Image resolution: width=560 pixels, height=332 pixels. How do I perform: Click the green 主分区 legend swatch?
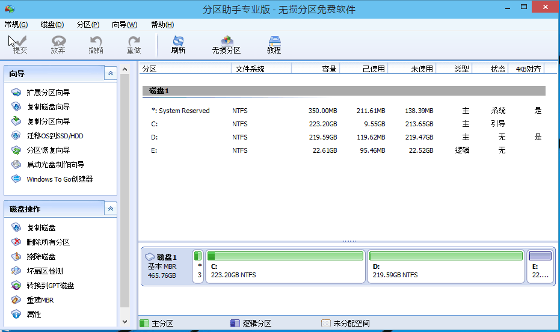pyautogui.click(x=144, y=323)
